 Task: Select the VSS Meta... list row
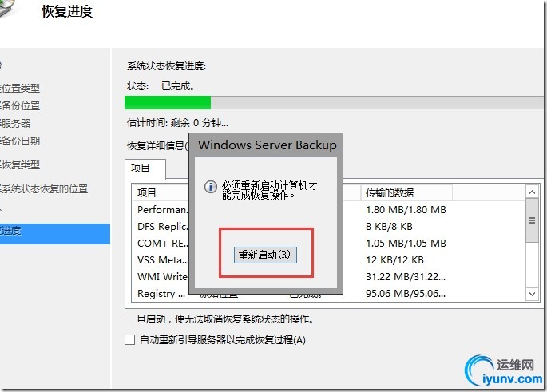pyautogui.click(x=161, y=259)
